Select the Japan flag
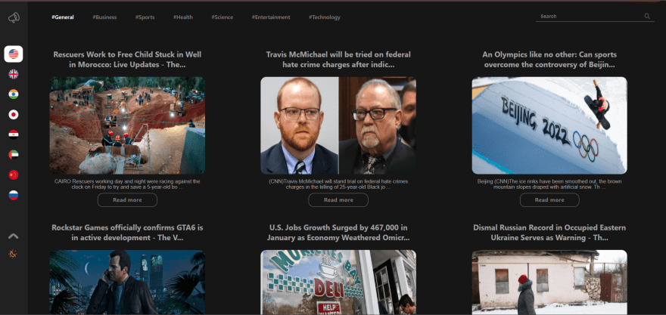This screenshot has height=315, width=666. [14, 115]
